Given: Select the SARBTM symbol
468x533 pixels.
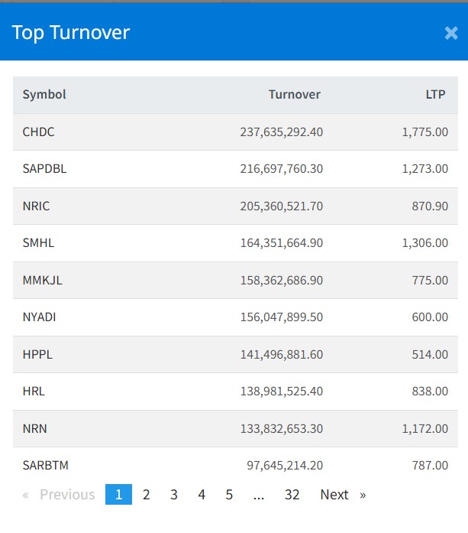Looking at the screenshot, I should point(46,465).
